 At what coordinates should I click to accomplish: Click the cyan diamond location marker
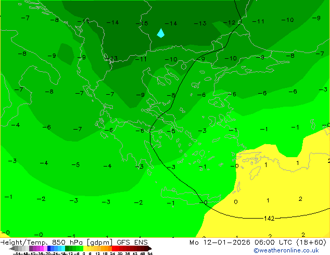click(161, 33)
